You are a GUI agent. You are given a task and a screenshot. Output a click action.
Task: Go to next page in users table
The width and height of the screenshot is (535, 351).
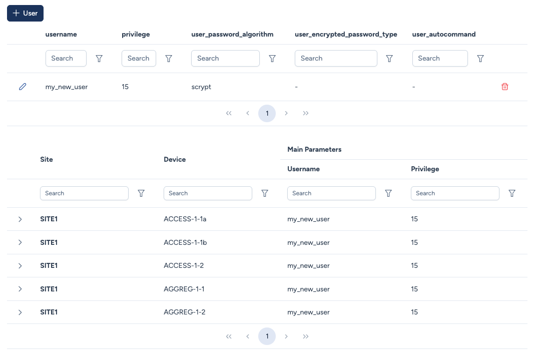coord(286,113)
